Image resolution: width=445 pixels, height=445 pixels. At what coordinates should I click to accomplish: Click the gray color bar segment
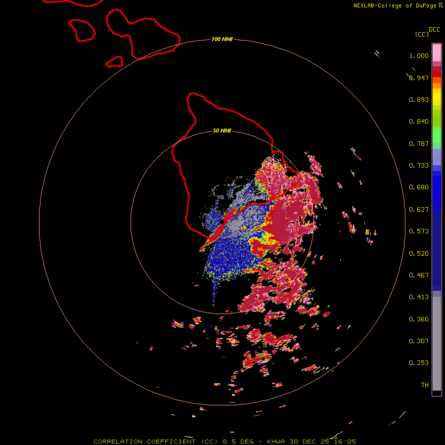437,344
